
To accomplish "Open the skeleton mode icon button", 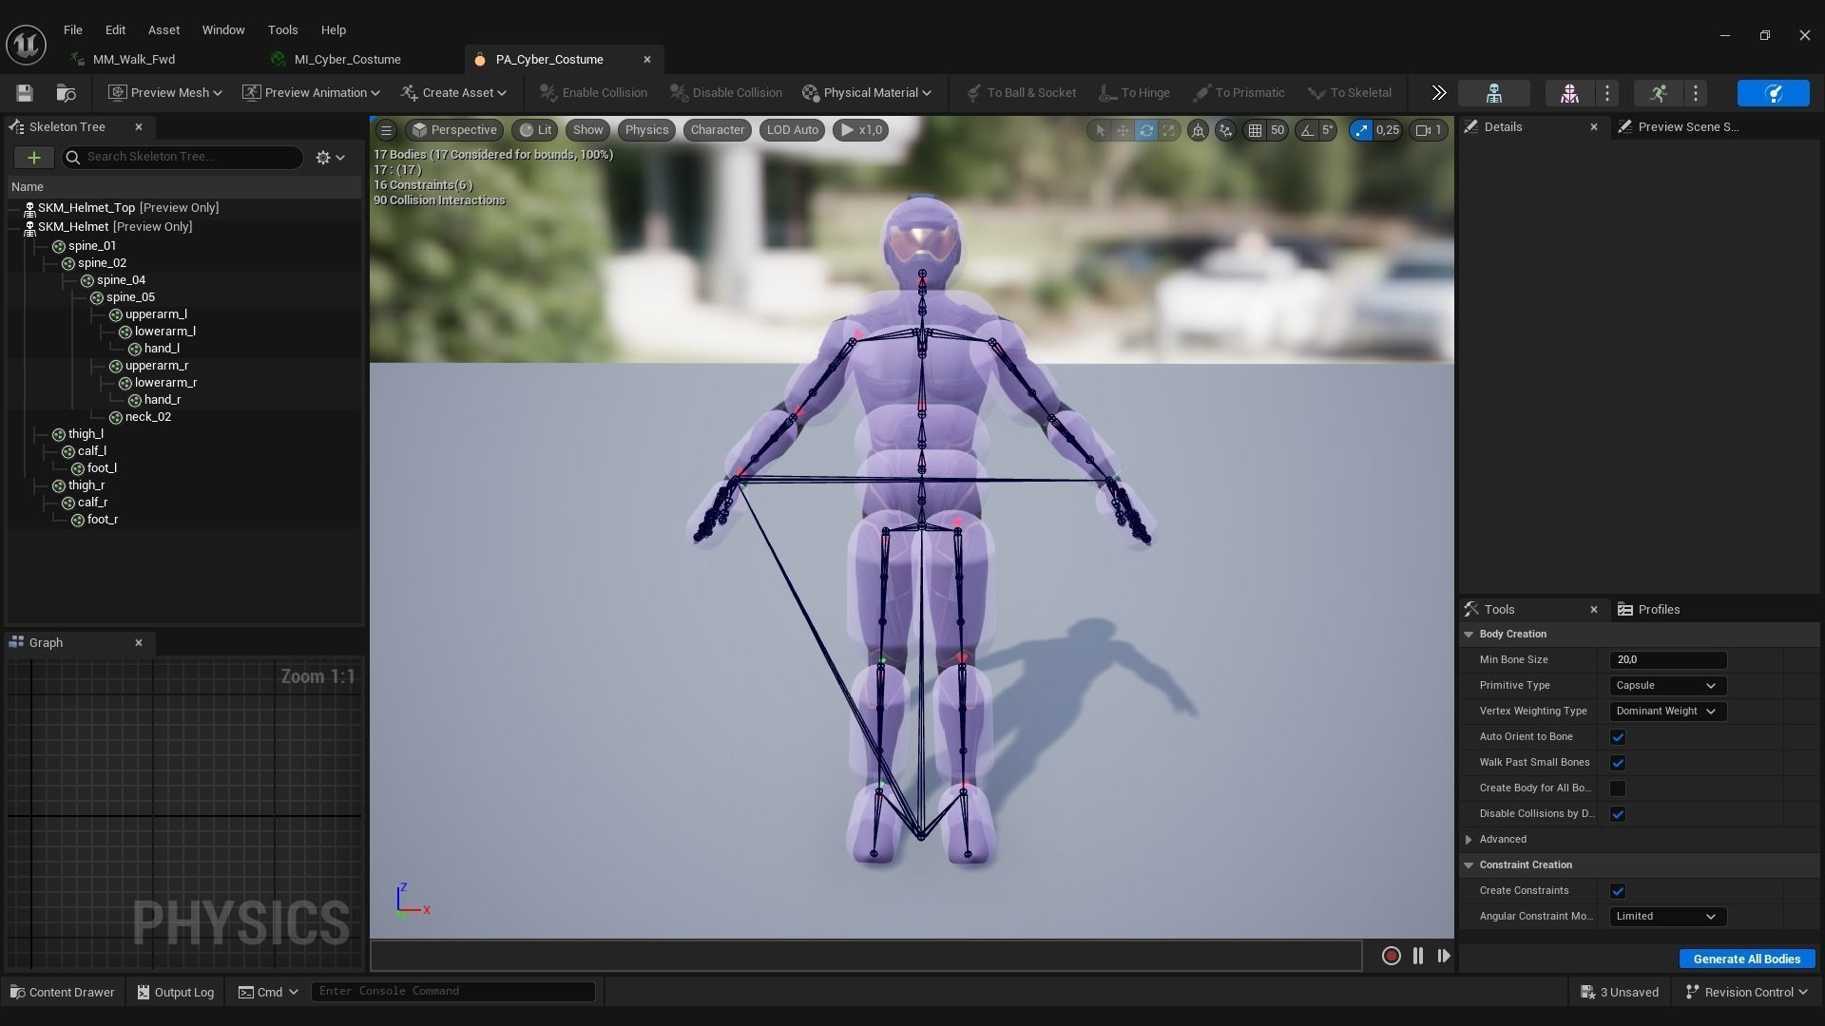I will pos(1493,93).
